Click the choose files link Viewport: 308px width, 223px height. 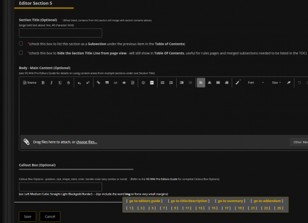pyautogui.click(x=86, y=142)
